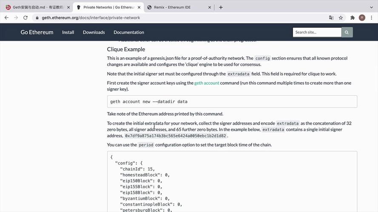Click the translate page icon

(x=331, y=18)
